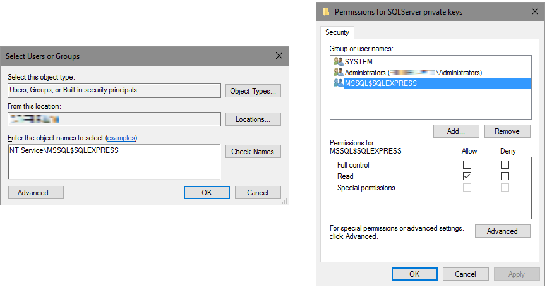Check Full control Deny checkbox
The height and width of the screenshot is (287, 547).
pyautogui.click(x=505, y=165)
